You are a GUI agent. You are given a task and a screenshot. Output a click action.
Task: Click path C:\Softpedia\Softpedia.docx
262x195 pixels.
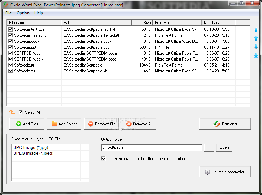click(87, 41)
